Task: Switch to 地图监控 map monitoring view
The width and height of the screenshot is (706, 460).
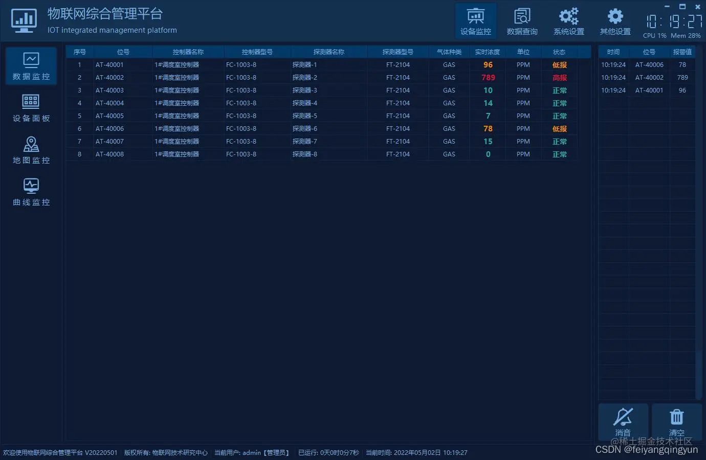Action: click(x=31, y=150)
